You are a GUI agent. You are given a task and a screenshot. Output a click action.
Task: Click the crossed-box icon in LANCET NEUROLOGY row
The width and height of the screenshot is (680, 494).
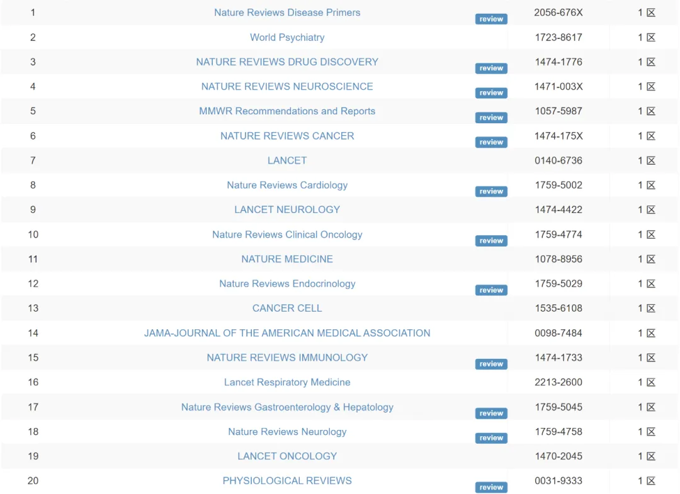point(651,210)
